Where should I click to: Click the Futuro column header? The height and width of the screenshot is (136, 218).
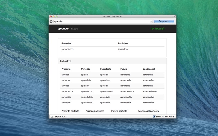click(x=124, y=69)
